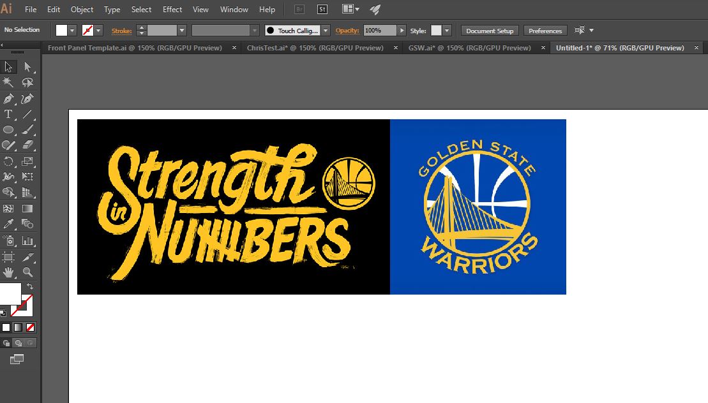Set paint mode to Color

6,327
